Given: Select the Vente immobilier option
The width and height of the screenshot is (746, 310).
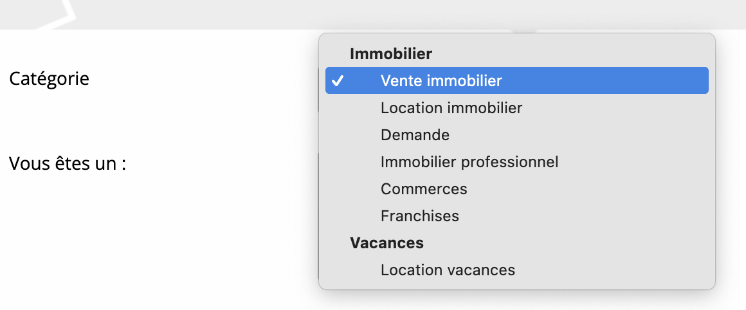Looking at the screenshot, I should click(x=441, y=81).
